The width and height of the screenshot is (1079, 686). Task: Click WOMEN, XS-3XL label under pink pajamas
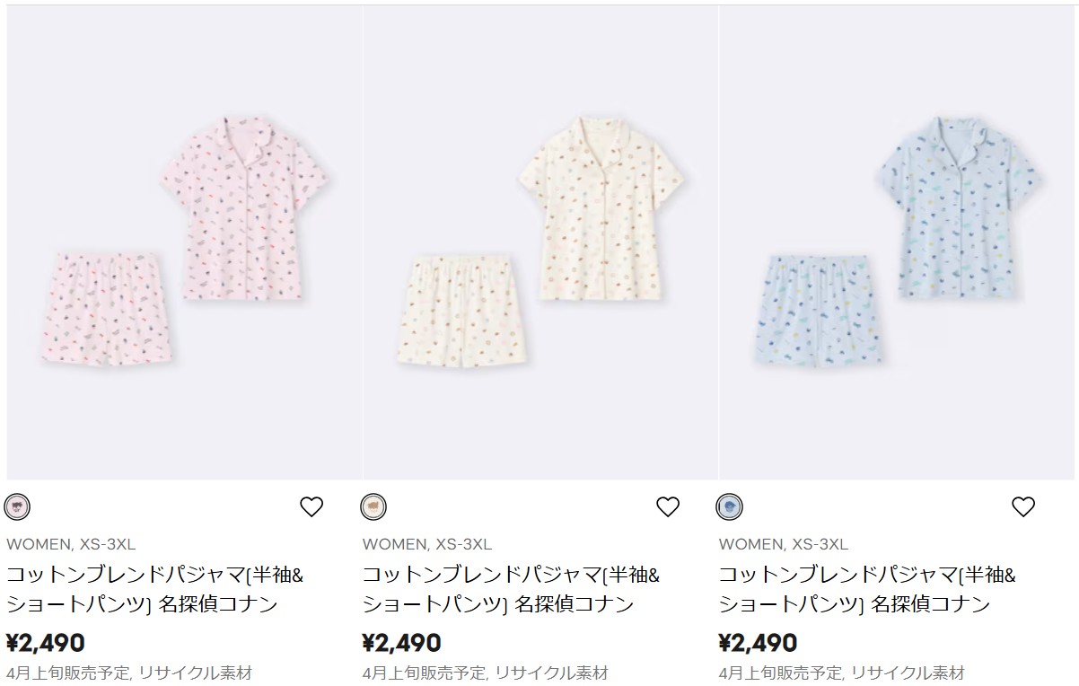tap(71, 544)
